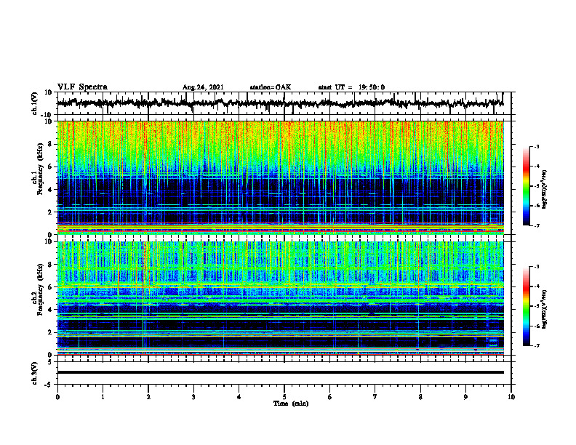Click the "ch.1(V)" axis label
The width and height of the screenshot is (576, 445).
[35, 103]
